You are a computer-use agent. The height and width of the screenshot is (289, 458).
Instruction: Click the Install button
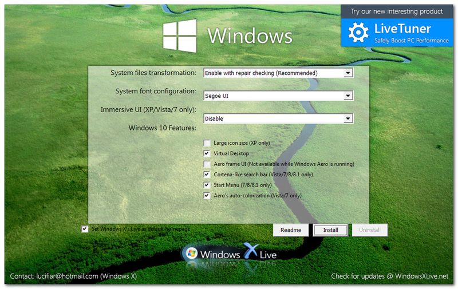pyautogui.click(x=331, y=230)
